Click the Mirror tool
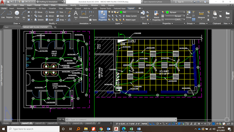Viewport: 234px width, 132px height. pos(50,16)
